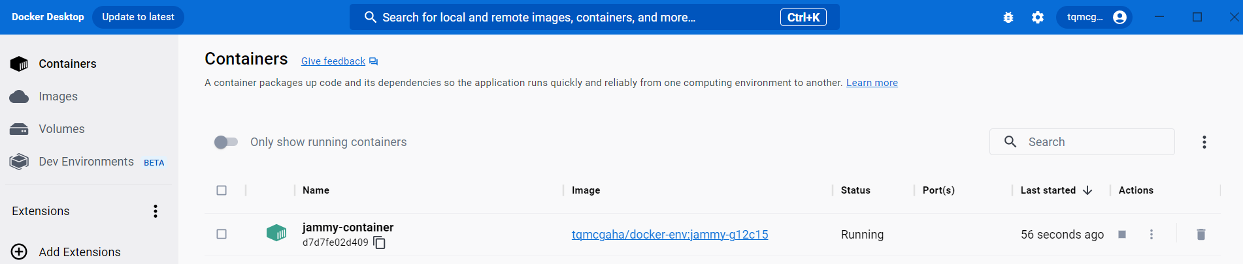Image resolution: width=1243 pixels, height=264 pixels.
Task: Stop jammy-container with the stop icon
Action: (x=1122, y=234)
